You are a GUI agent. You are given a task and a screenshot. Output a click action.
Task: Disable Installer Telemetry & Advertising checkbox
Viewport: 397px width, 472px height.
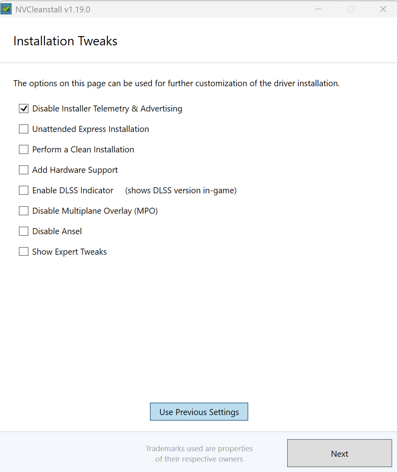tap(23, 108)
